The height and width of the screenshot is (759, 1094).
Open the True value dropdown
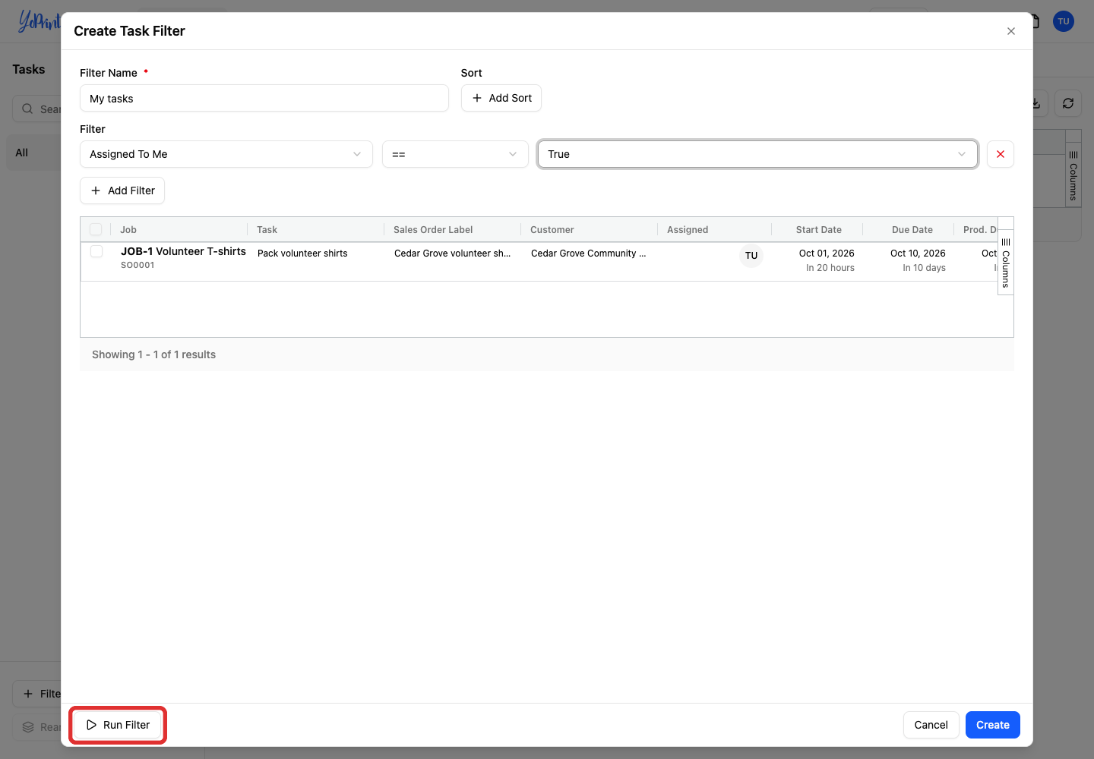(x=757, y=154)
